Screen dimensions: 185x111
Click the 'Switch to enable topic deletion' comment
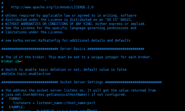click(64, 70)
